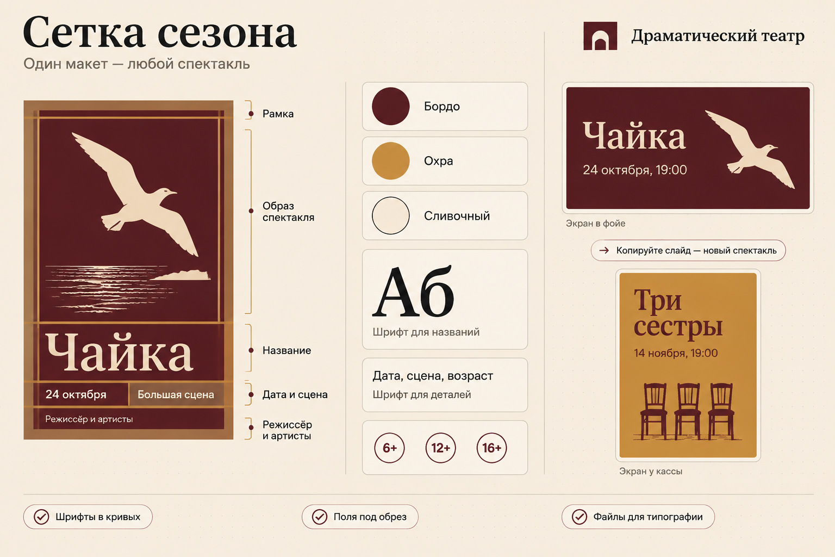Click the 24 октября field on poster
Screen dimensions: 835x557
[x=80, y=394]
